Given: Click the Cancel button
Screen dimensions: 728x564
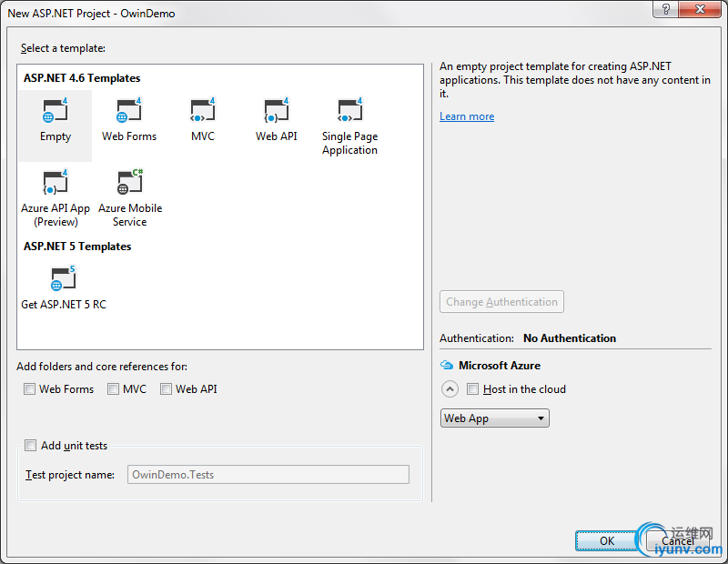Looking at the screenshot, I should [678, 540].
